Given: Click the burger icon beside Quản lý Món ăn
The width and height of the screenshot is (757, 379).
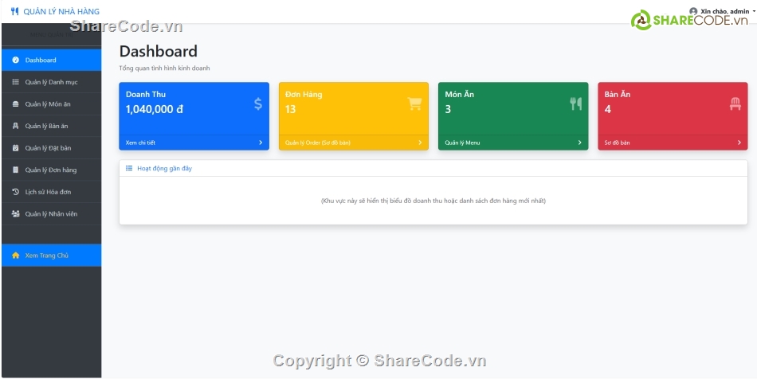Looking at the screenshot, I should pos(15,104).
